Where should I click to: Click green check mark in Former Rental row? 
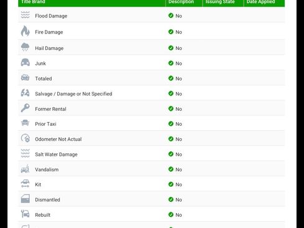(171, 108)
